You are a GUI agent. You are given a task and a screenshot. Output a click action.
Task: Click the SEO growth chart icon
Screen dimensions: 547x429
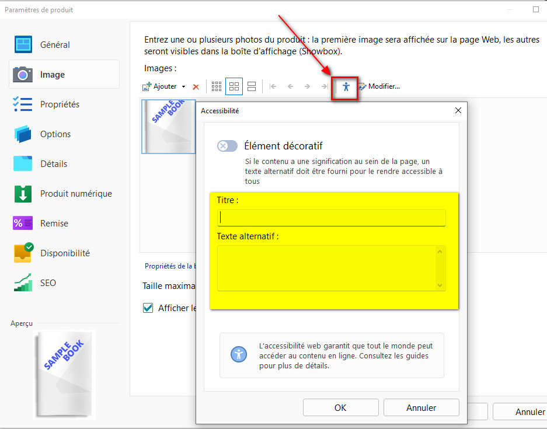pos(23,282)
